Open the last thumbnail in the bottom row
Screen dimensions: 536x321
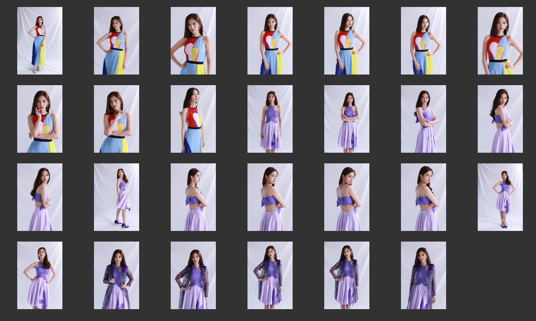coord(423,275)
